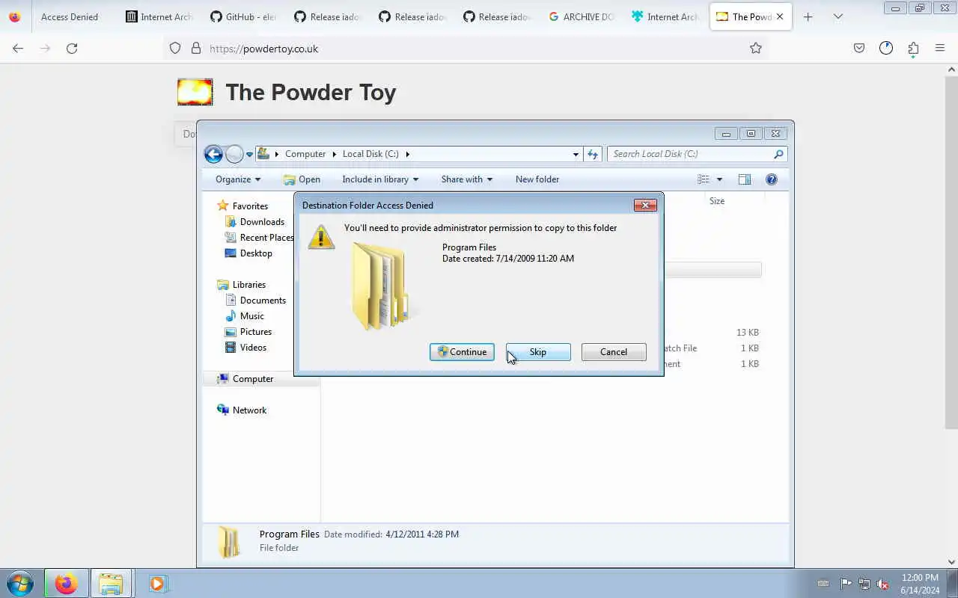Open the Organize dropdown menu
The image size is (958, 598).
(x=238, y=179)
